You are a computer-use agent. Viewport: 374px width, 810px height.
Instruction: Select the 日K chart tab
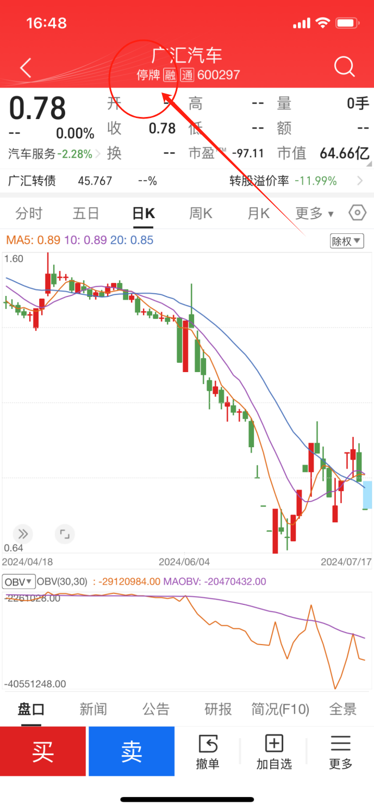tap(144, 213)
